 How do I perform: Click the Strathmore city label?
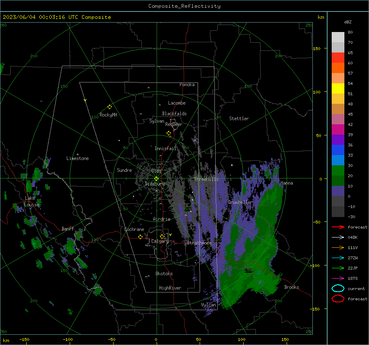(x=199, y=243)
